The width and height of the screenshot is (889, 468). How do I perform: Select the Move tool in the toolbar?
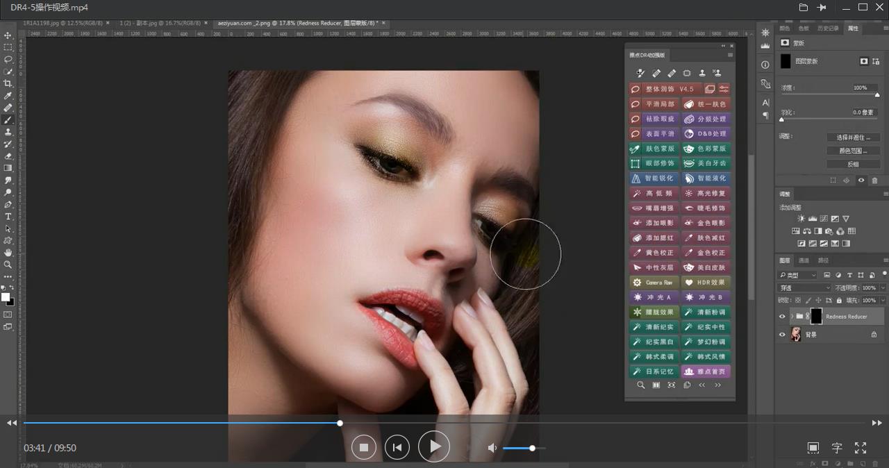pyautogui.click(x=8, y=35)
